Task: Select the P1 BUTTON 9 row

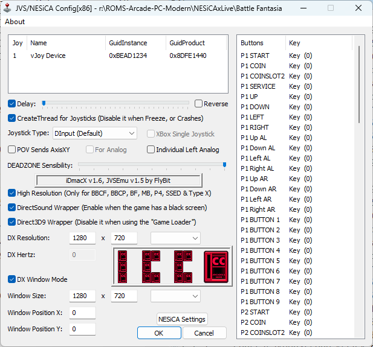Action: click(x=295, y=302)
